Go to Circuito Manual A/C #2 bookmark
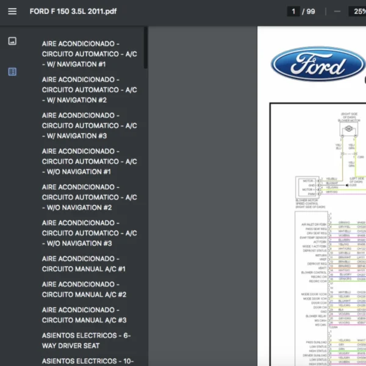 pyautogui.click(x=84, y=289)
